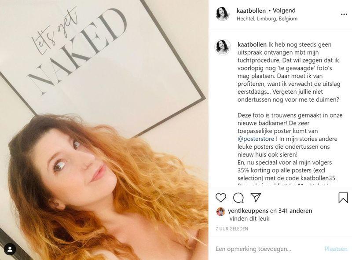
Task: Open comments with the speech bubble icon
Action: (238, 198)
